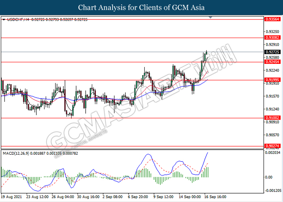Click the 19 Aug 2021 date label
283x202 pixels.
click(x=12, y=197)
